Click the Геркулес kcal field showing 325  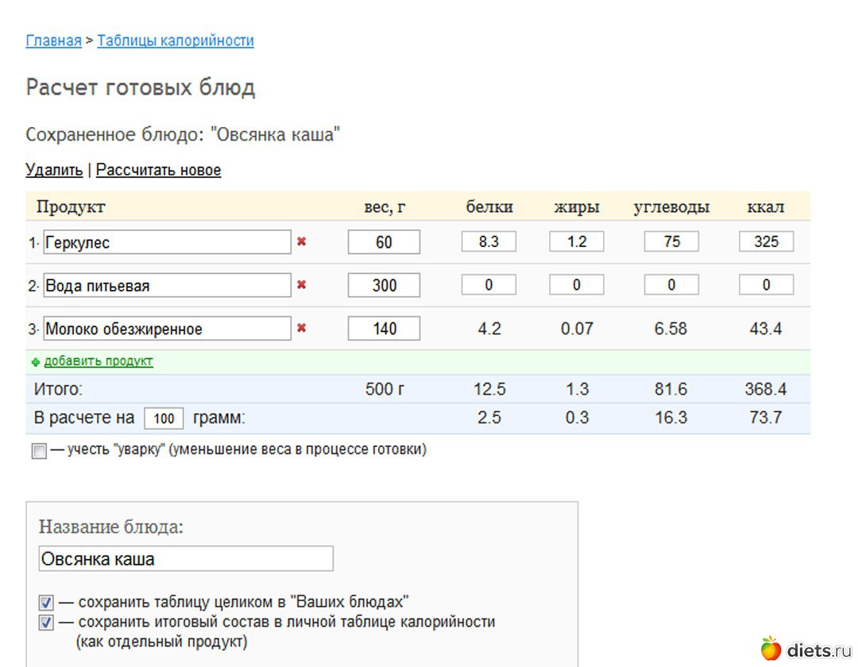[x=766, y=242]
